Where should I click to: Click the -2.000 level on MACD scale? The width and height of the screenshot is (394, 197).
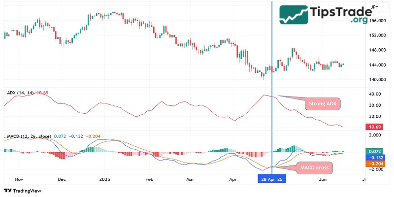point(375,169)
